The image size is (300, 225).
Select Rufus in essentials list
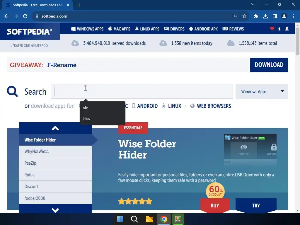(x=55, y=175)
